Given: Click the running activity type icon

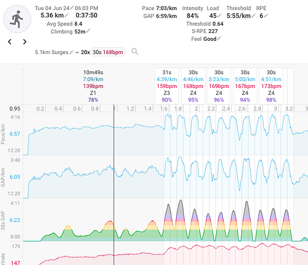Looking at the screenshot, I should click(x=18, y=19).
